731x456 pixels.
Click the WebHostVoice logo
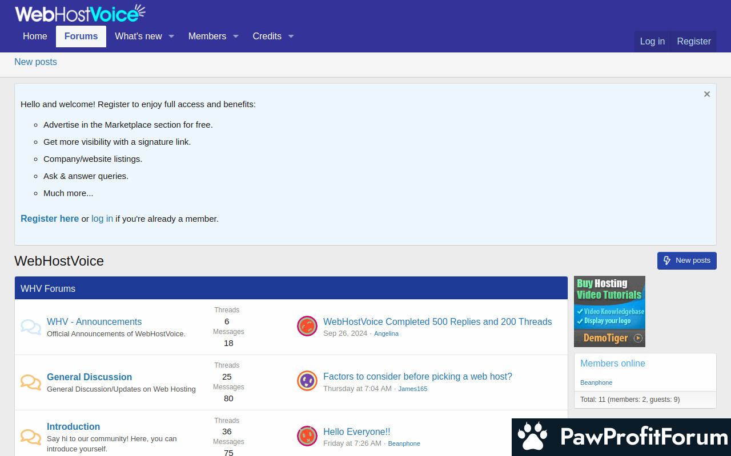[x=80, y=13]
